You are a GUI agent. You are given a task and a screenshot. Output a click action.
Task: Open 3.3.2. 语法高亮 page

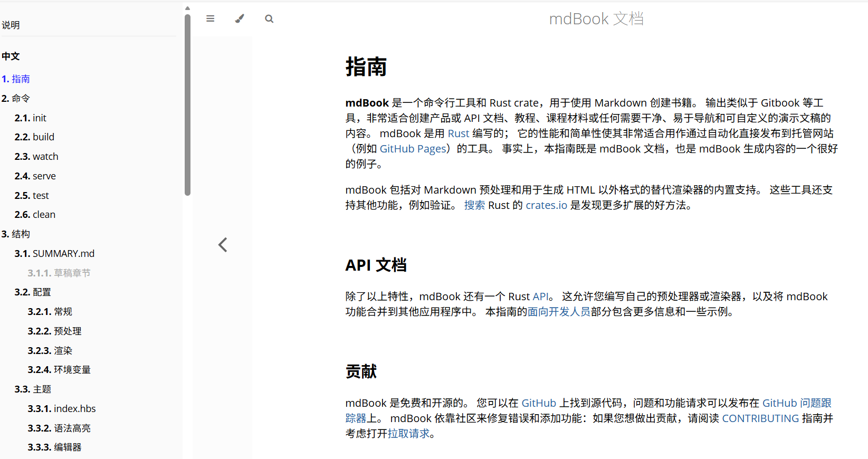pos(59,428)
